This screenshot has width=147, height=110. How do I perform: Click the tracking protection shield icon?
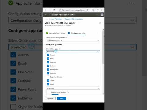tap(60, 10)
